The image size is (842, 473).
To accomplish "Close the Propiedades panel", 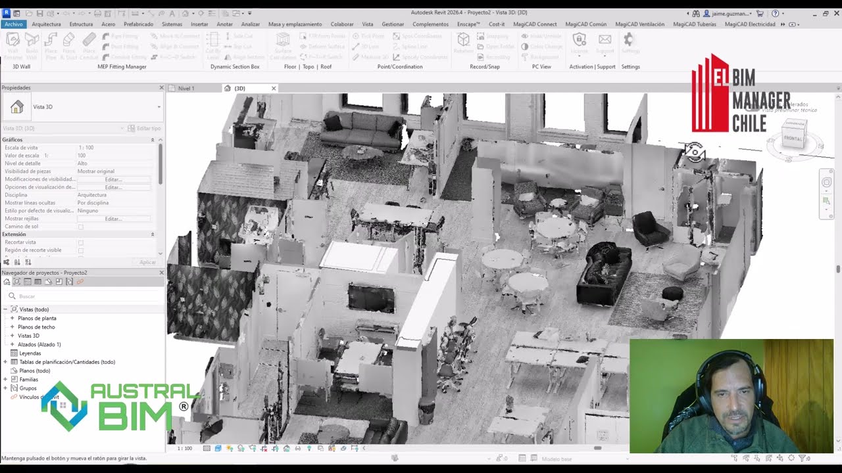I will tap(161, 87).
